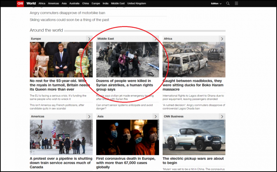
Task: Open the China navigation link
Action: coord(85,3)
